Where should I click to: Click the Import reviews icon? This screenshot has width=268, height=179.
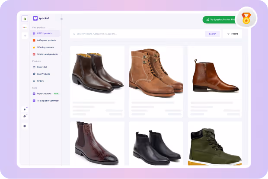[34, 94]
